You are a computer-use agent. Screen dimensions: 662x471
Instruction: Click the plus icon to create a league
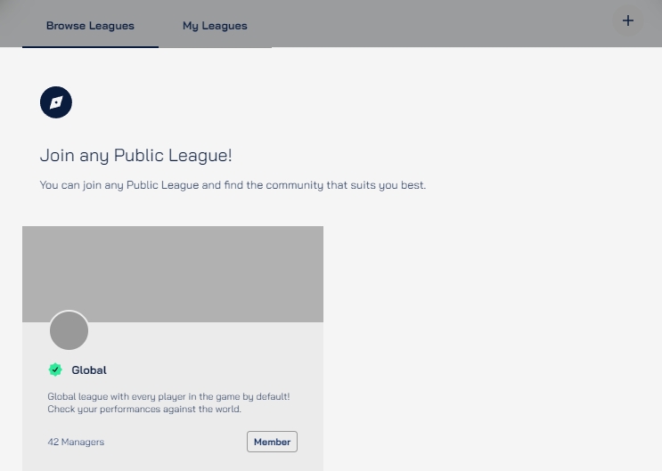click(628, 20)
